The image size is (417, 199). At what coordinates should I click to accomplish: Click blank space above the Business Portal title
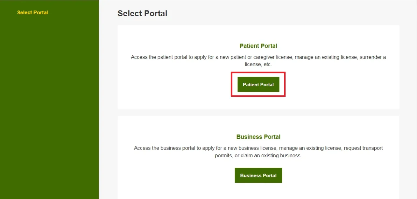tap(258, 125)
